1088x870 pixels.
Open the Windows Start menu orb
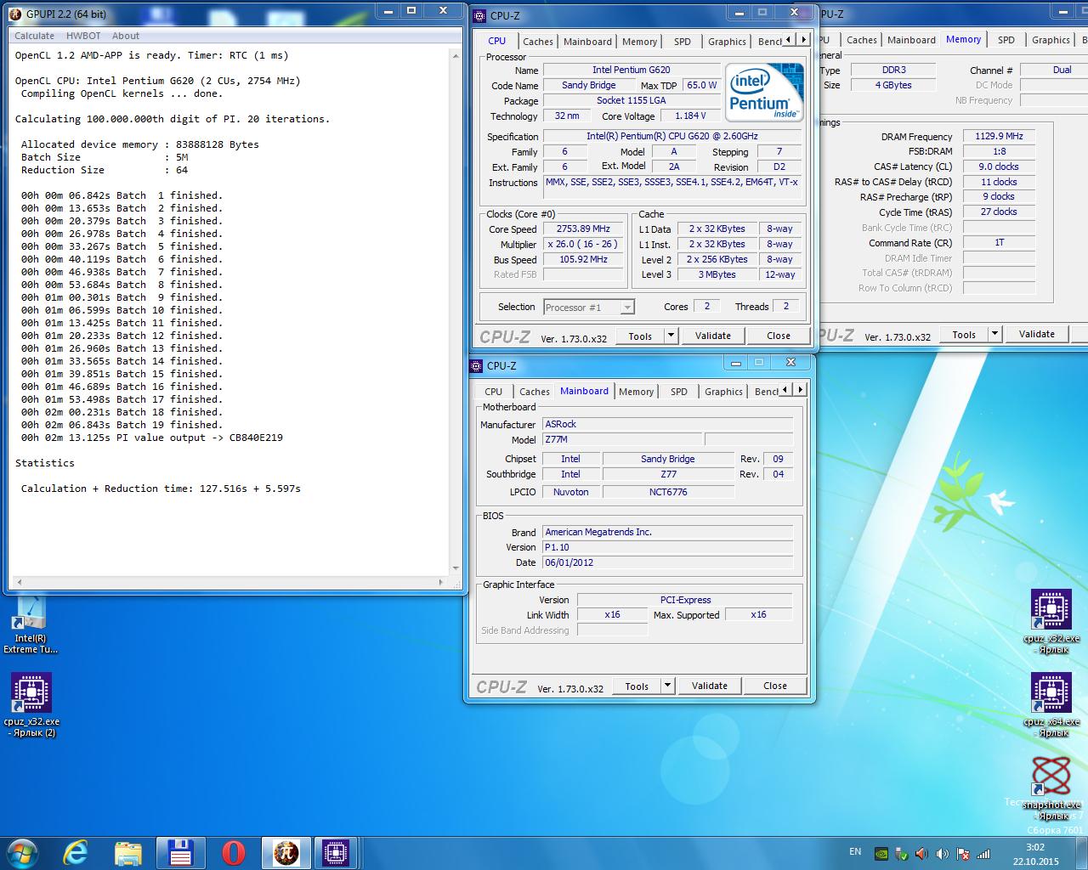click(x=23, y=852)
